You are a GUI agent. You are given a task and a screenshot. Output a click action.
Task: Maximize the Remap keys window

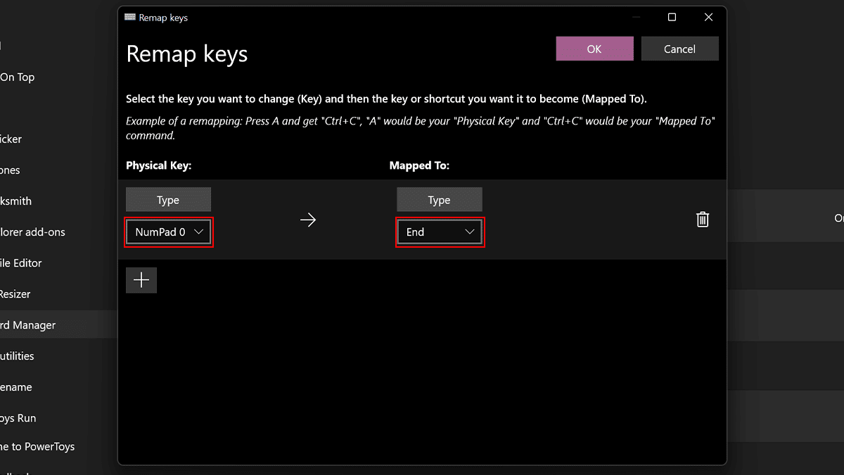coord(672,18)
